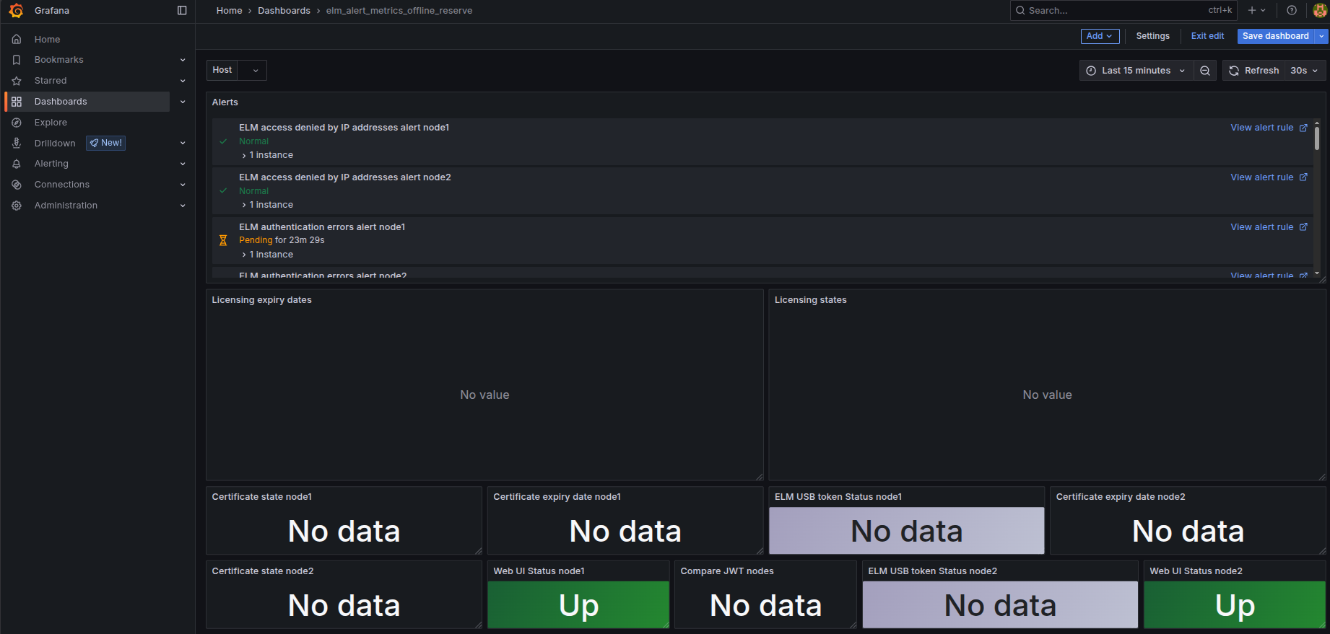Click the Alerts panel scrollbar thumb
This screenshot has width=1330, height=634.
(1317, 137)
